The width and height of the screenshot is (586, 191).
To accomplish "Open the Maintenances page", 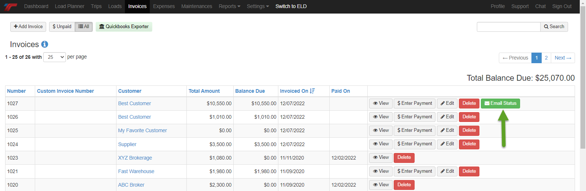I will click(x=197, y=6).
